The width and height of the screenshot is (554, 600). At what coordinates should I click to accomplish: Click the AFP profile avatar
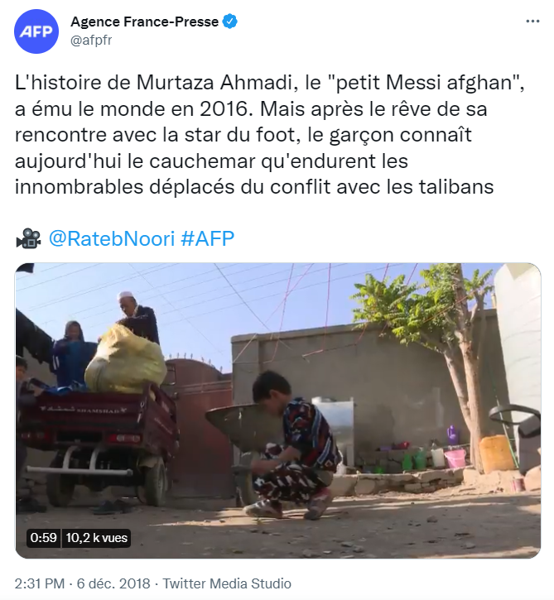click(35, 31)
